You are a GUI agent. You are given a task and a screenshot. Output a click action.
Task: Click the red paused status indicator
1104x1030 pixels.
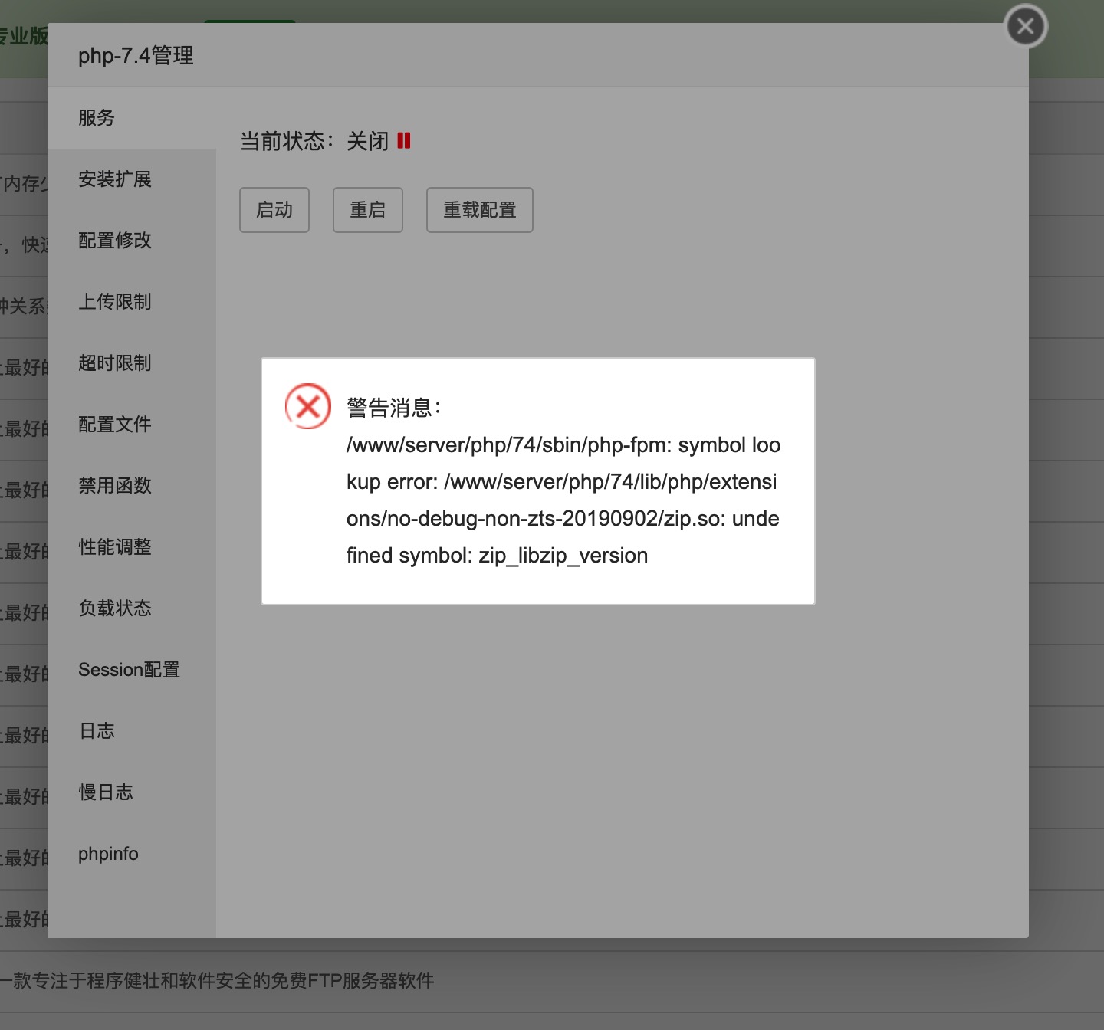(x=404, y=140)
